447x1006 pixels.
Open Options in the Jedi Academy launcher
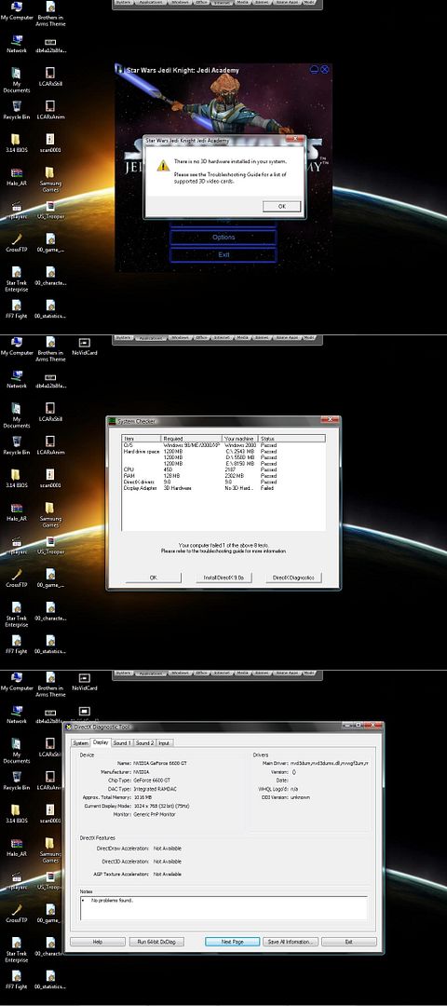[223, 238]
